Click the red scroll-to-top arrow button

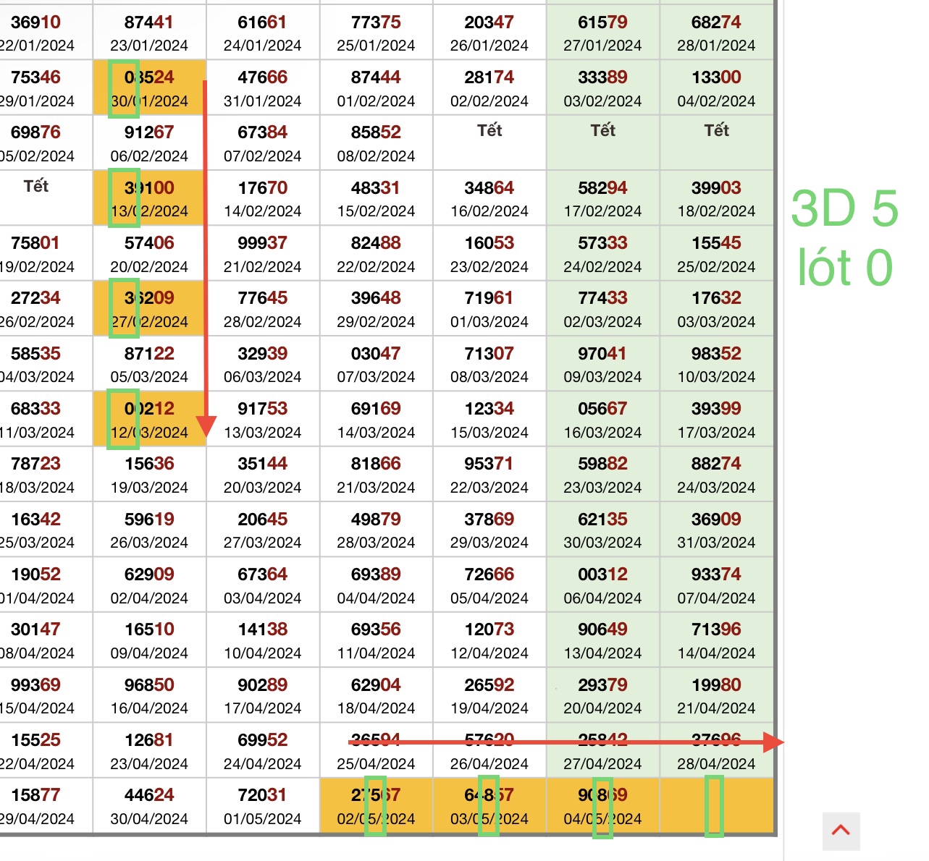841,831
